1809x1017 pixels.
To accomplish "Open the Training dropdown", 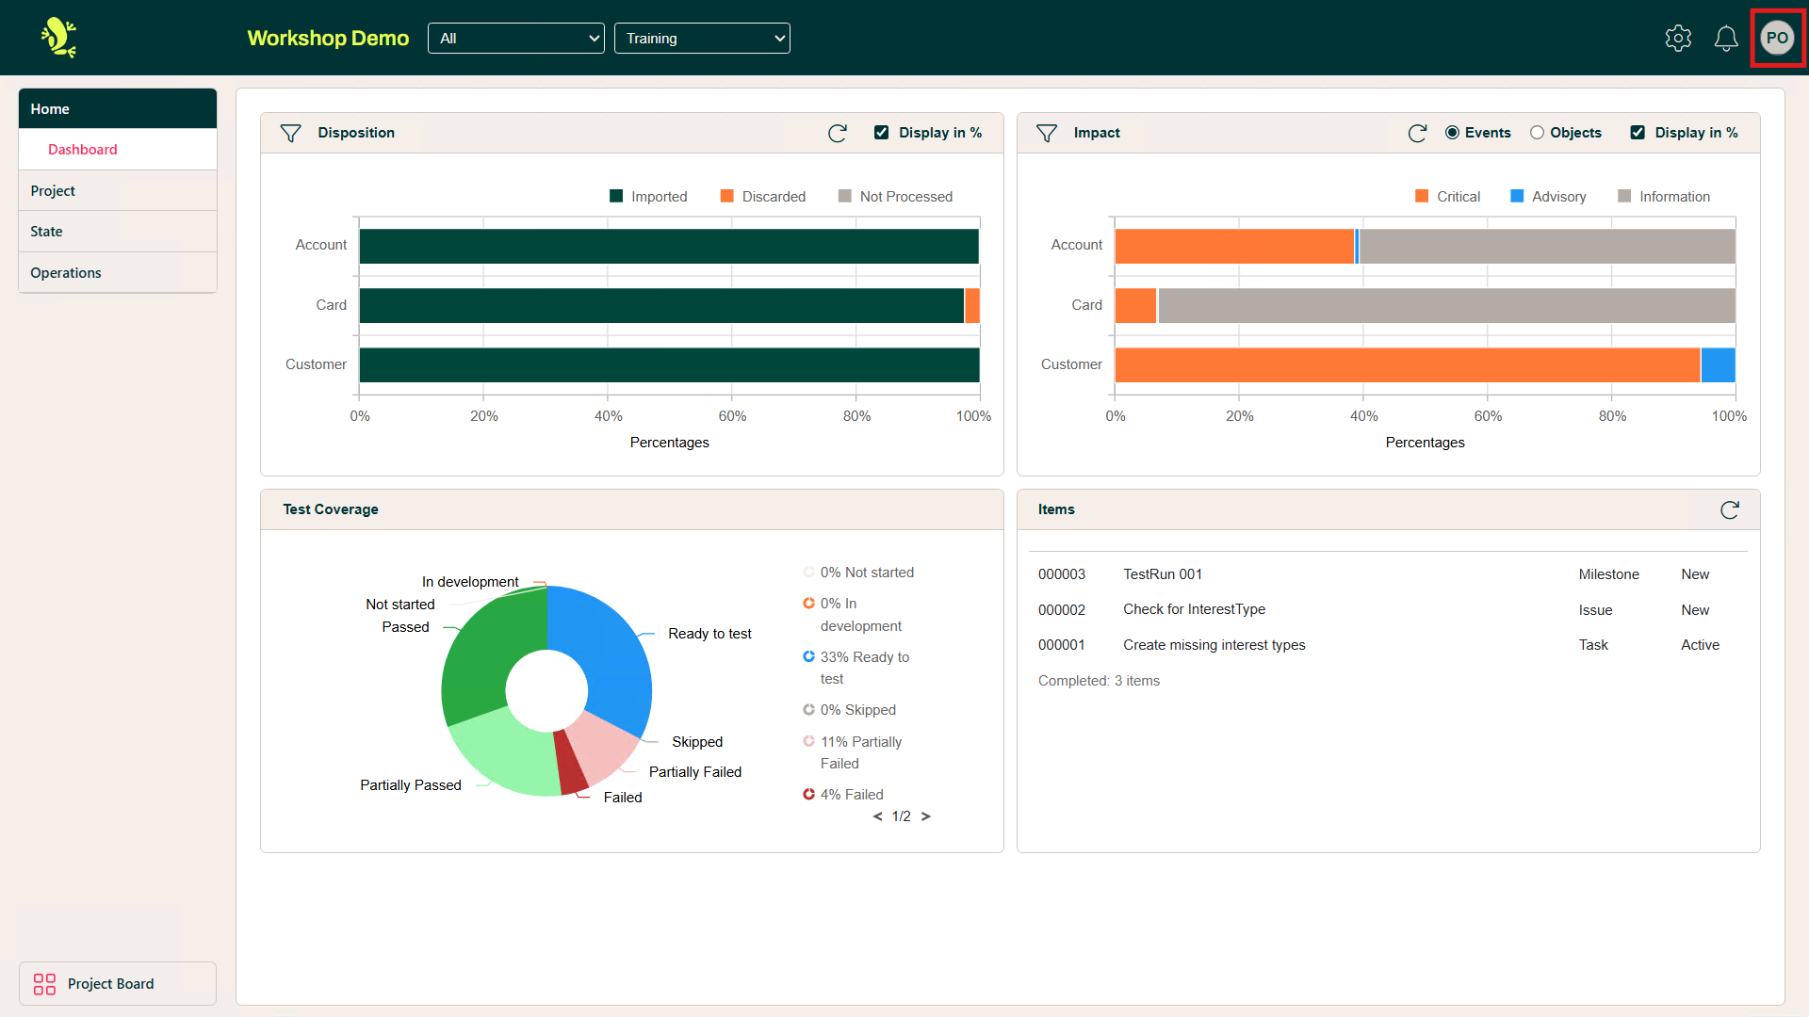I will click(x=702, y=39).
